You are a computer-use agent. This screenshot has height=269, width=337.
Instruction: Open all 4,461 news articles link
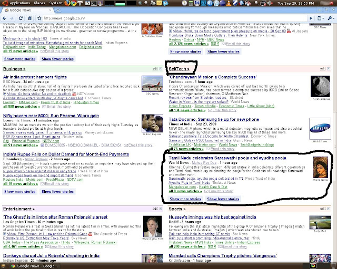23,247
